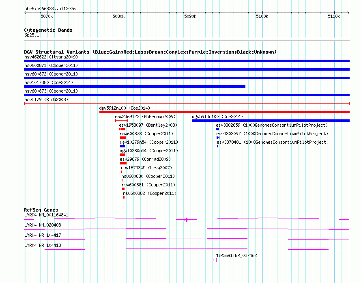Image resolution: width=361 pixels, height=283 pixels.
Task: Click the dgv5913n100 blue gain bar
Action: [x=271, y=121]
